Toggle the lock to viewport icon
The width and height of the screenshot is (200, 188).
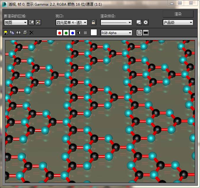click(93, 22)
